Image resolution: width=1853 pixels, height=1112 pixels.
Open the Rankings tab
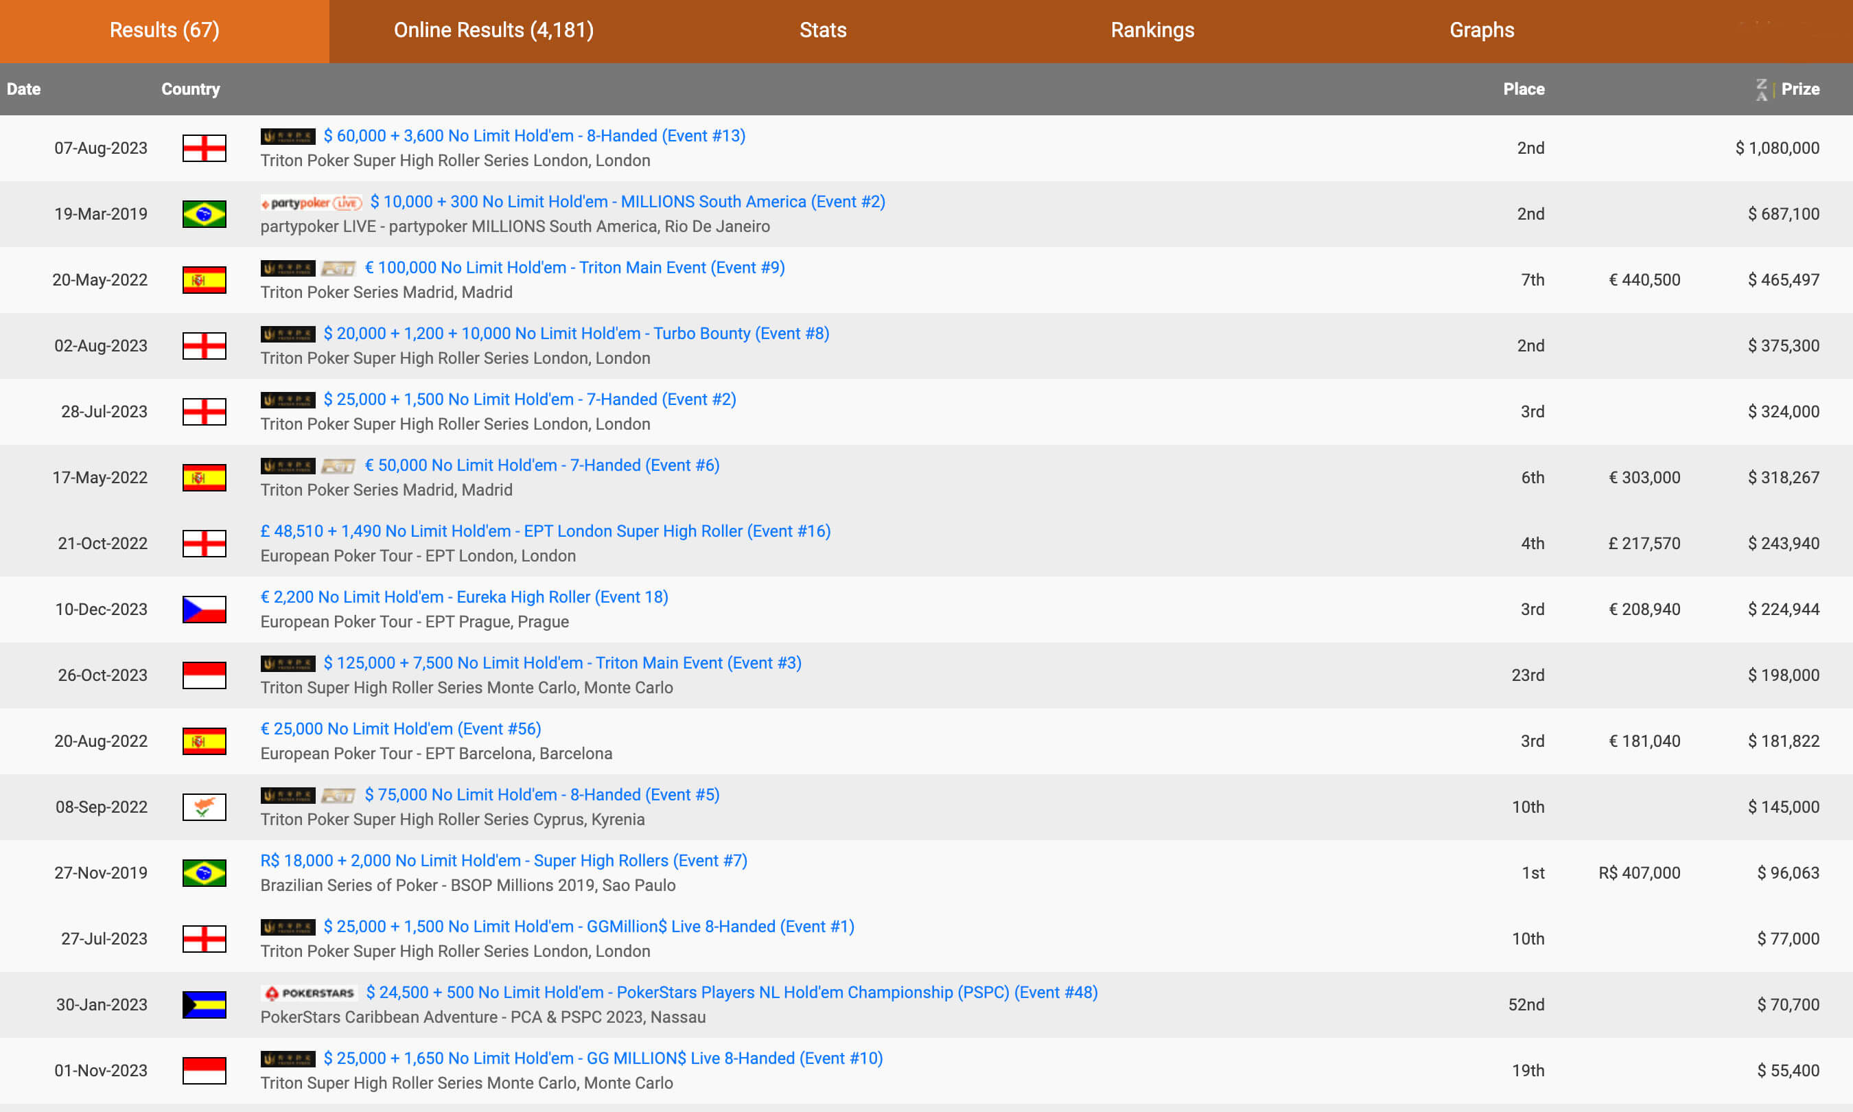[x=1152, y=30]
